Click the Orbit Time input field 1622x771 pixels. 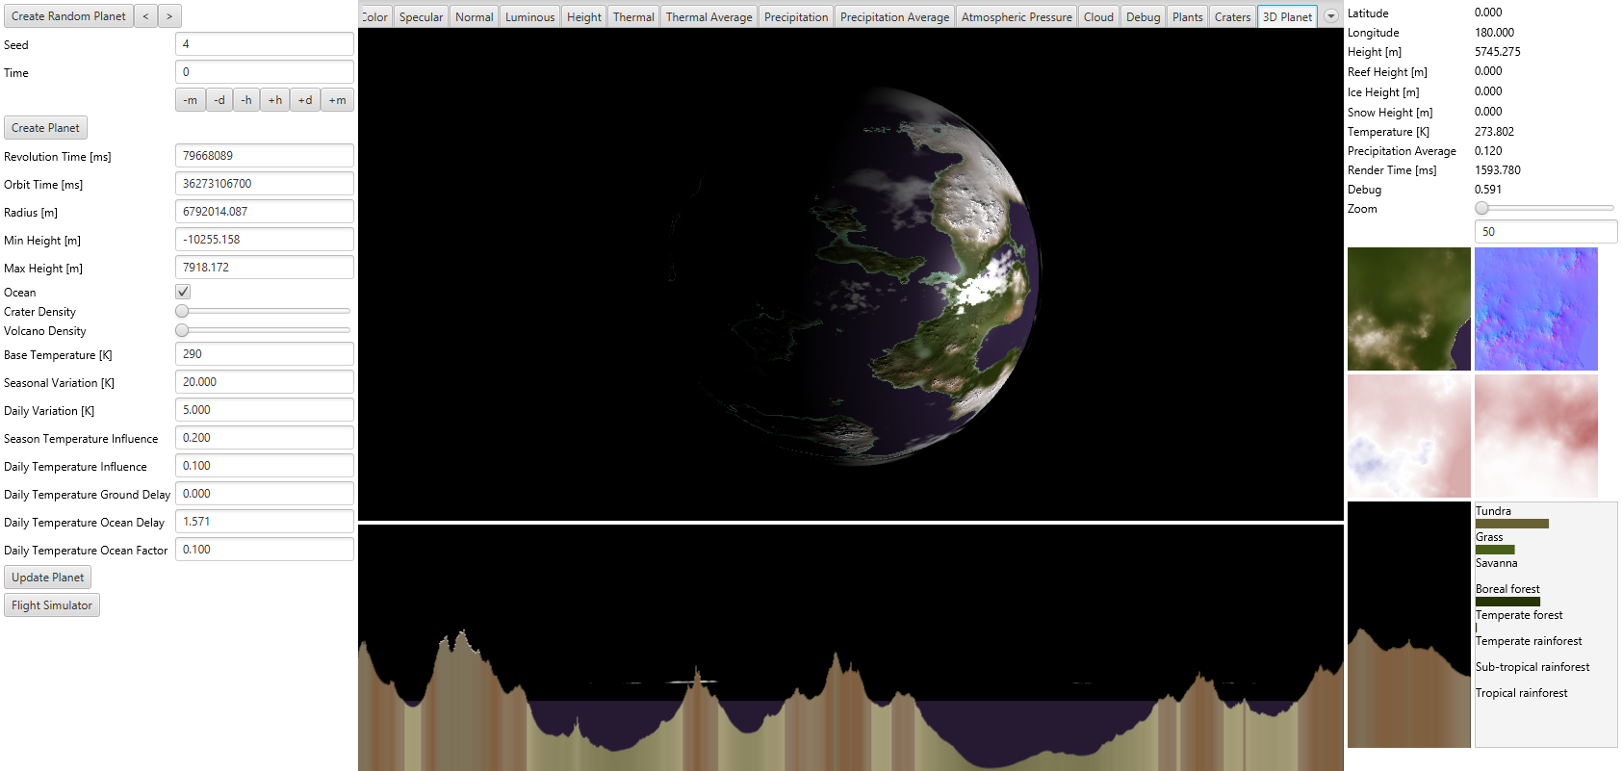[264, 184]
